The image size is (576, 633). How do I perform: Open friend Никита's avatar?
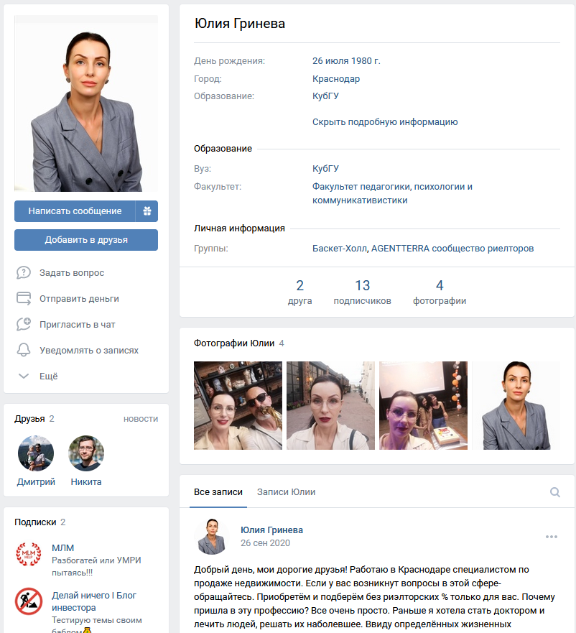pyautogui.click(x=86, y=453)
